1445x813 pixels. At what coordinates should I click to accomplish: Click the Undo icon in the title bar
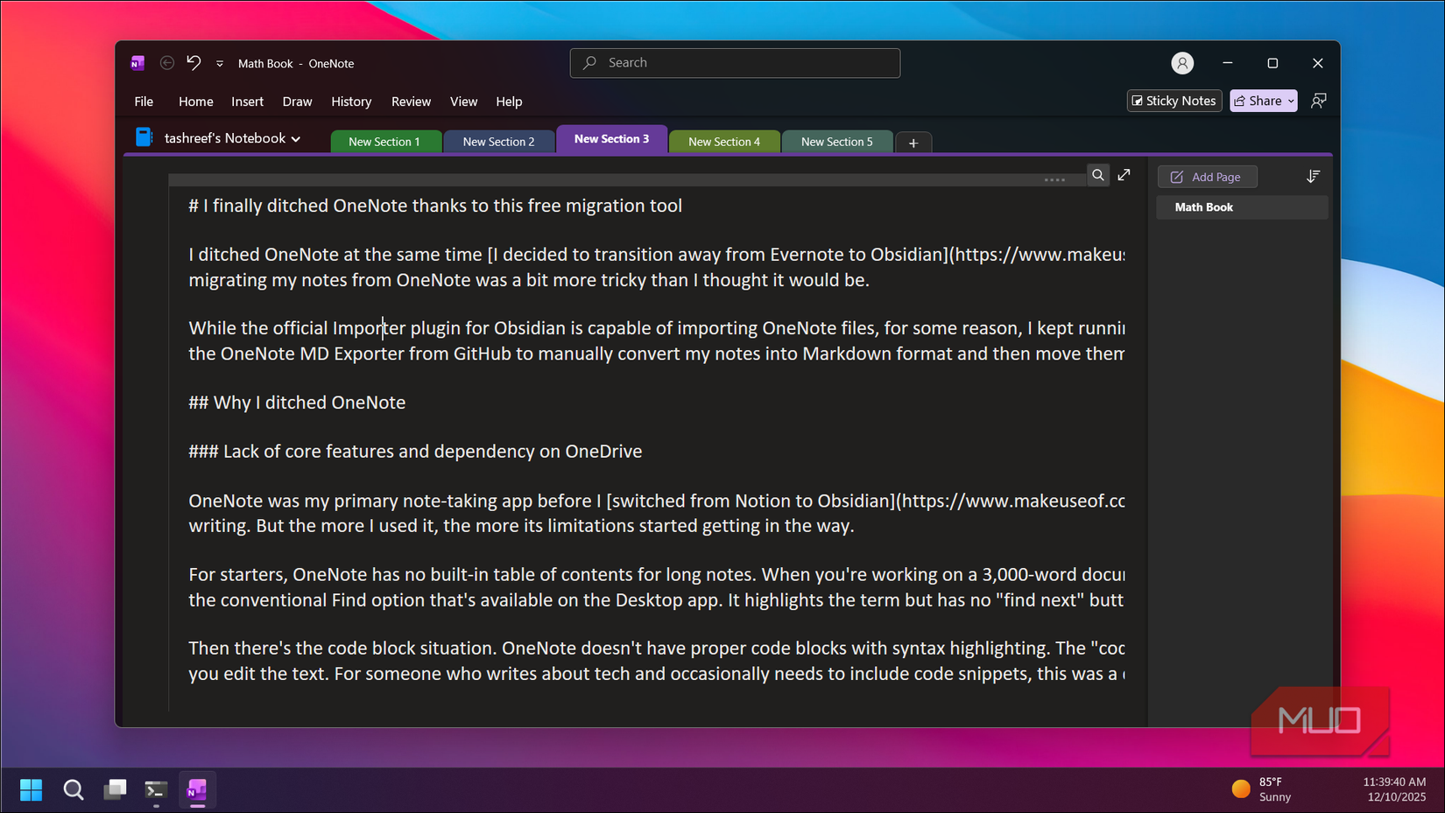(x=194, y=62)
